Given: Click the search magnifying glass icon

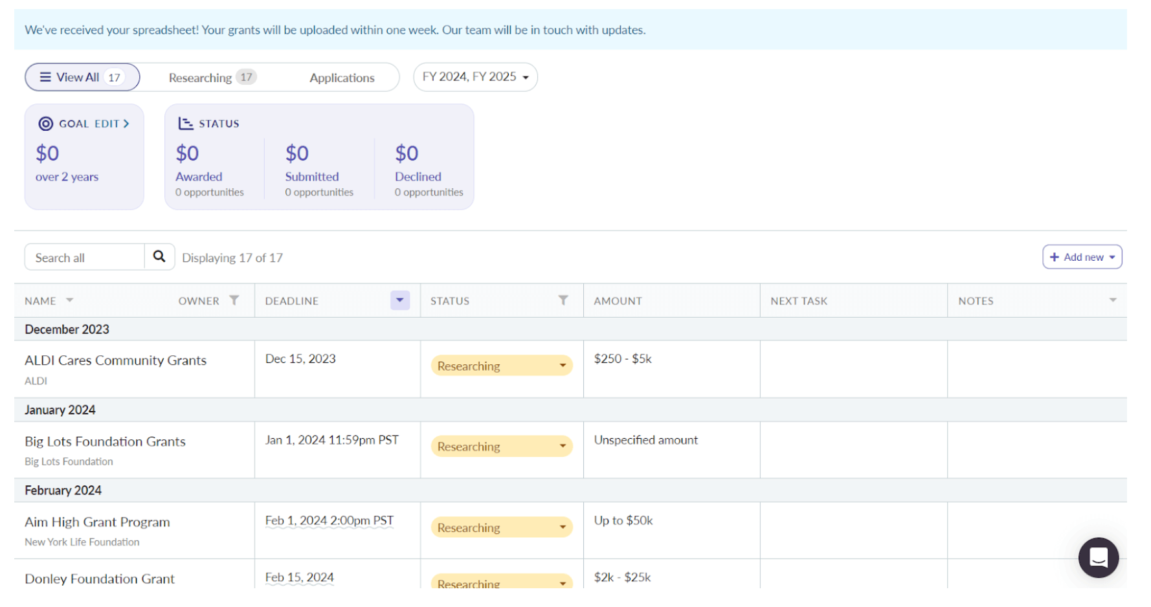Looking at the screenshot, I should point(159,257).
